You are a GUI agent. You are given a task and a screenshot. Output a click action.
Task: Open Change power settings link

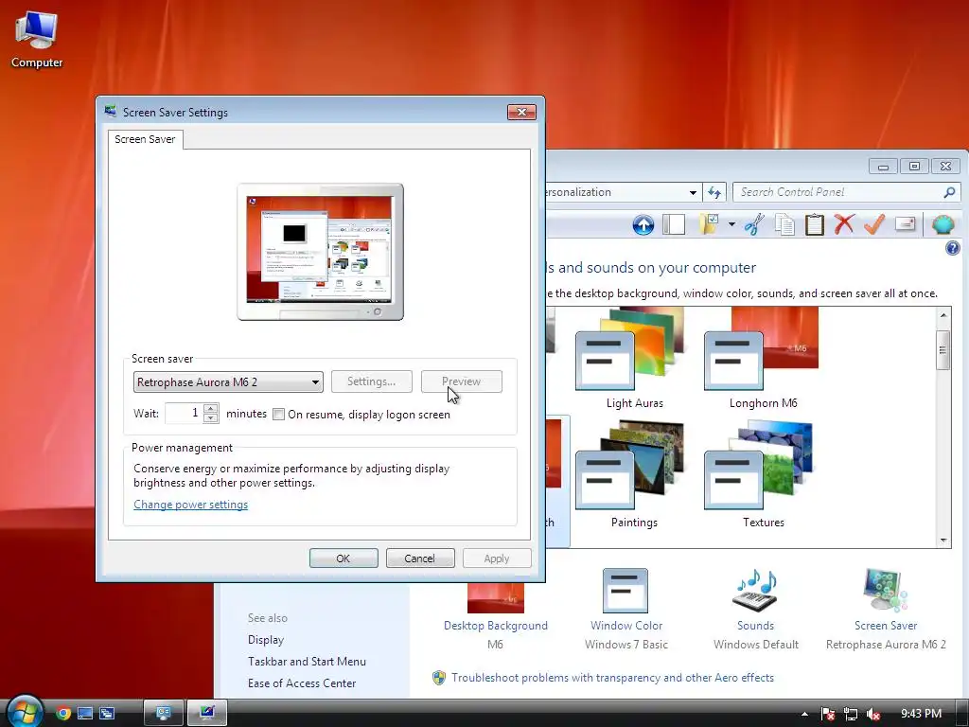tap(191, 505)
